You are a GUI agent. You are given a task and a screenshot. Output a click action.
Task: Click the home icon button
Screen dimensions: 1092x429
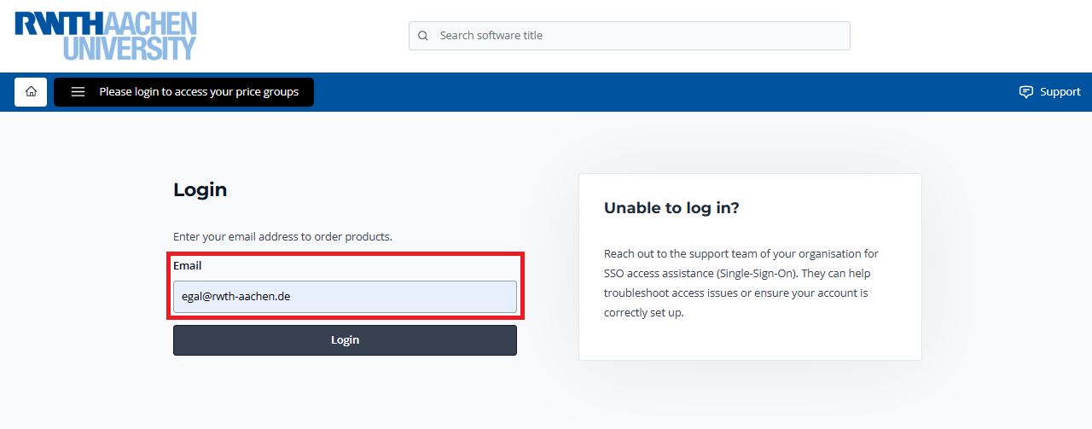coord(31,92)
